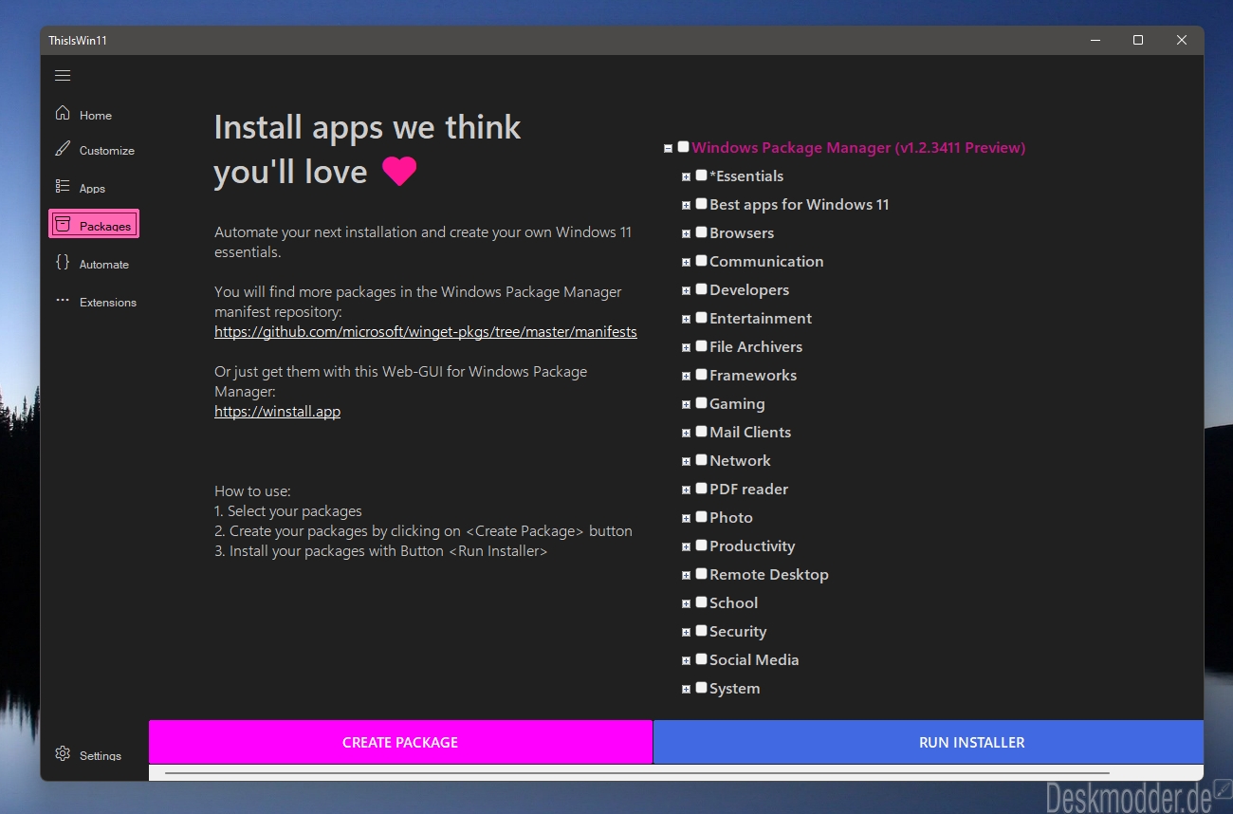Image resolution: width=1233 pixels, height=814 pixels.
Task: Tick the System checkbox
Action: point(701,688)
